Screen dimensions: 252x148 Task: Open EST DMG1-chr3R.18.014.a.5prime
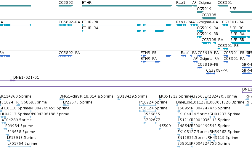(x=86, y=96)
